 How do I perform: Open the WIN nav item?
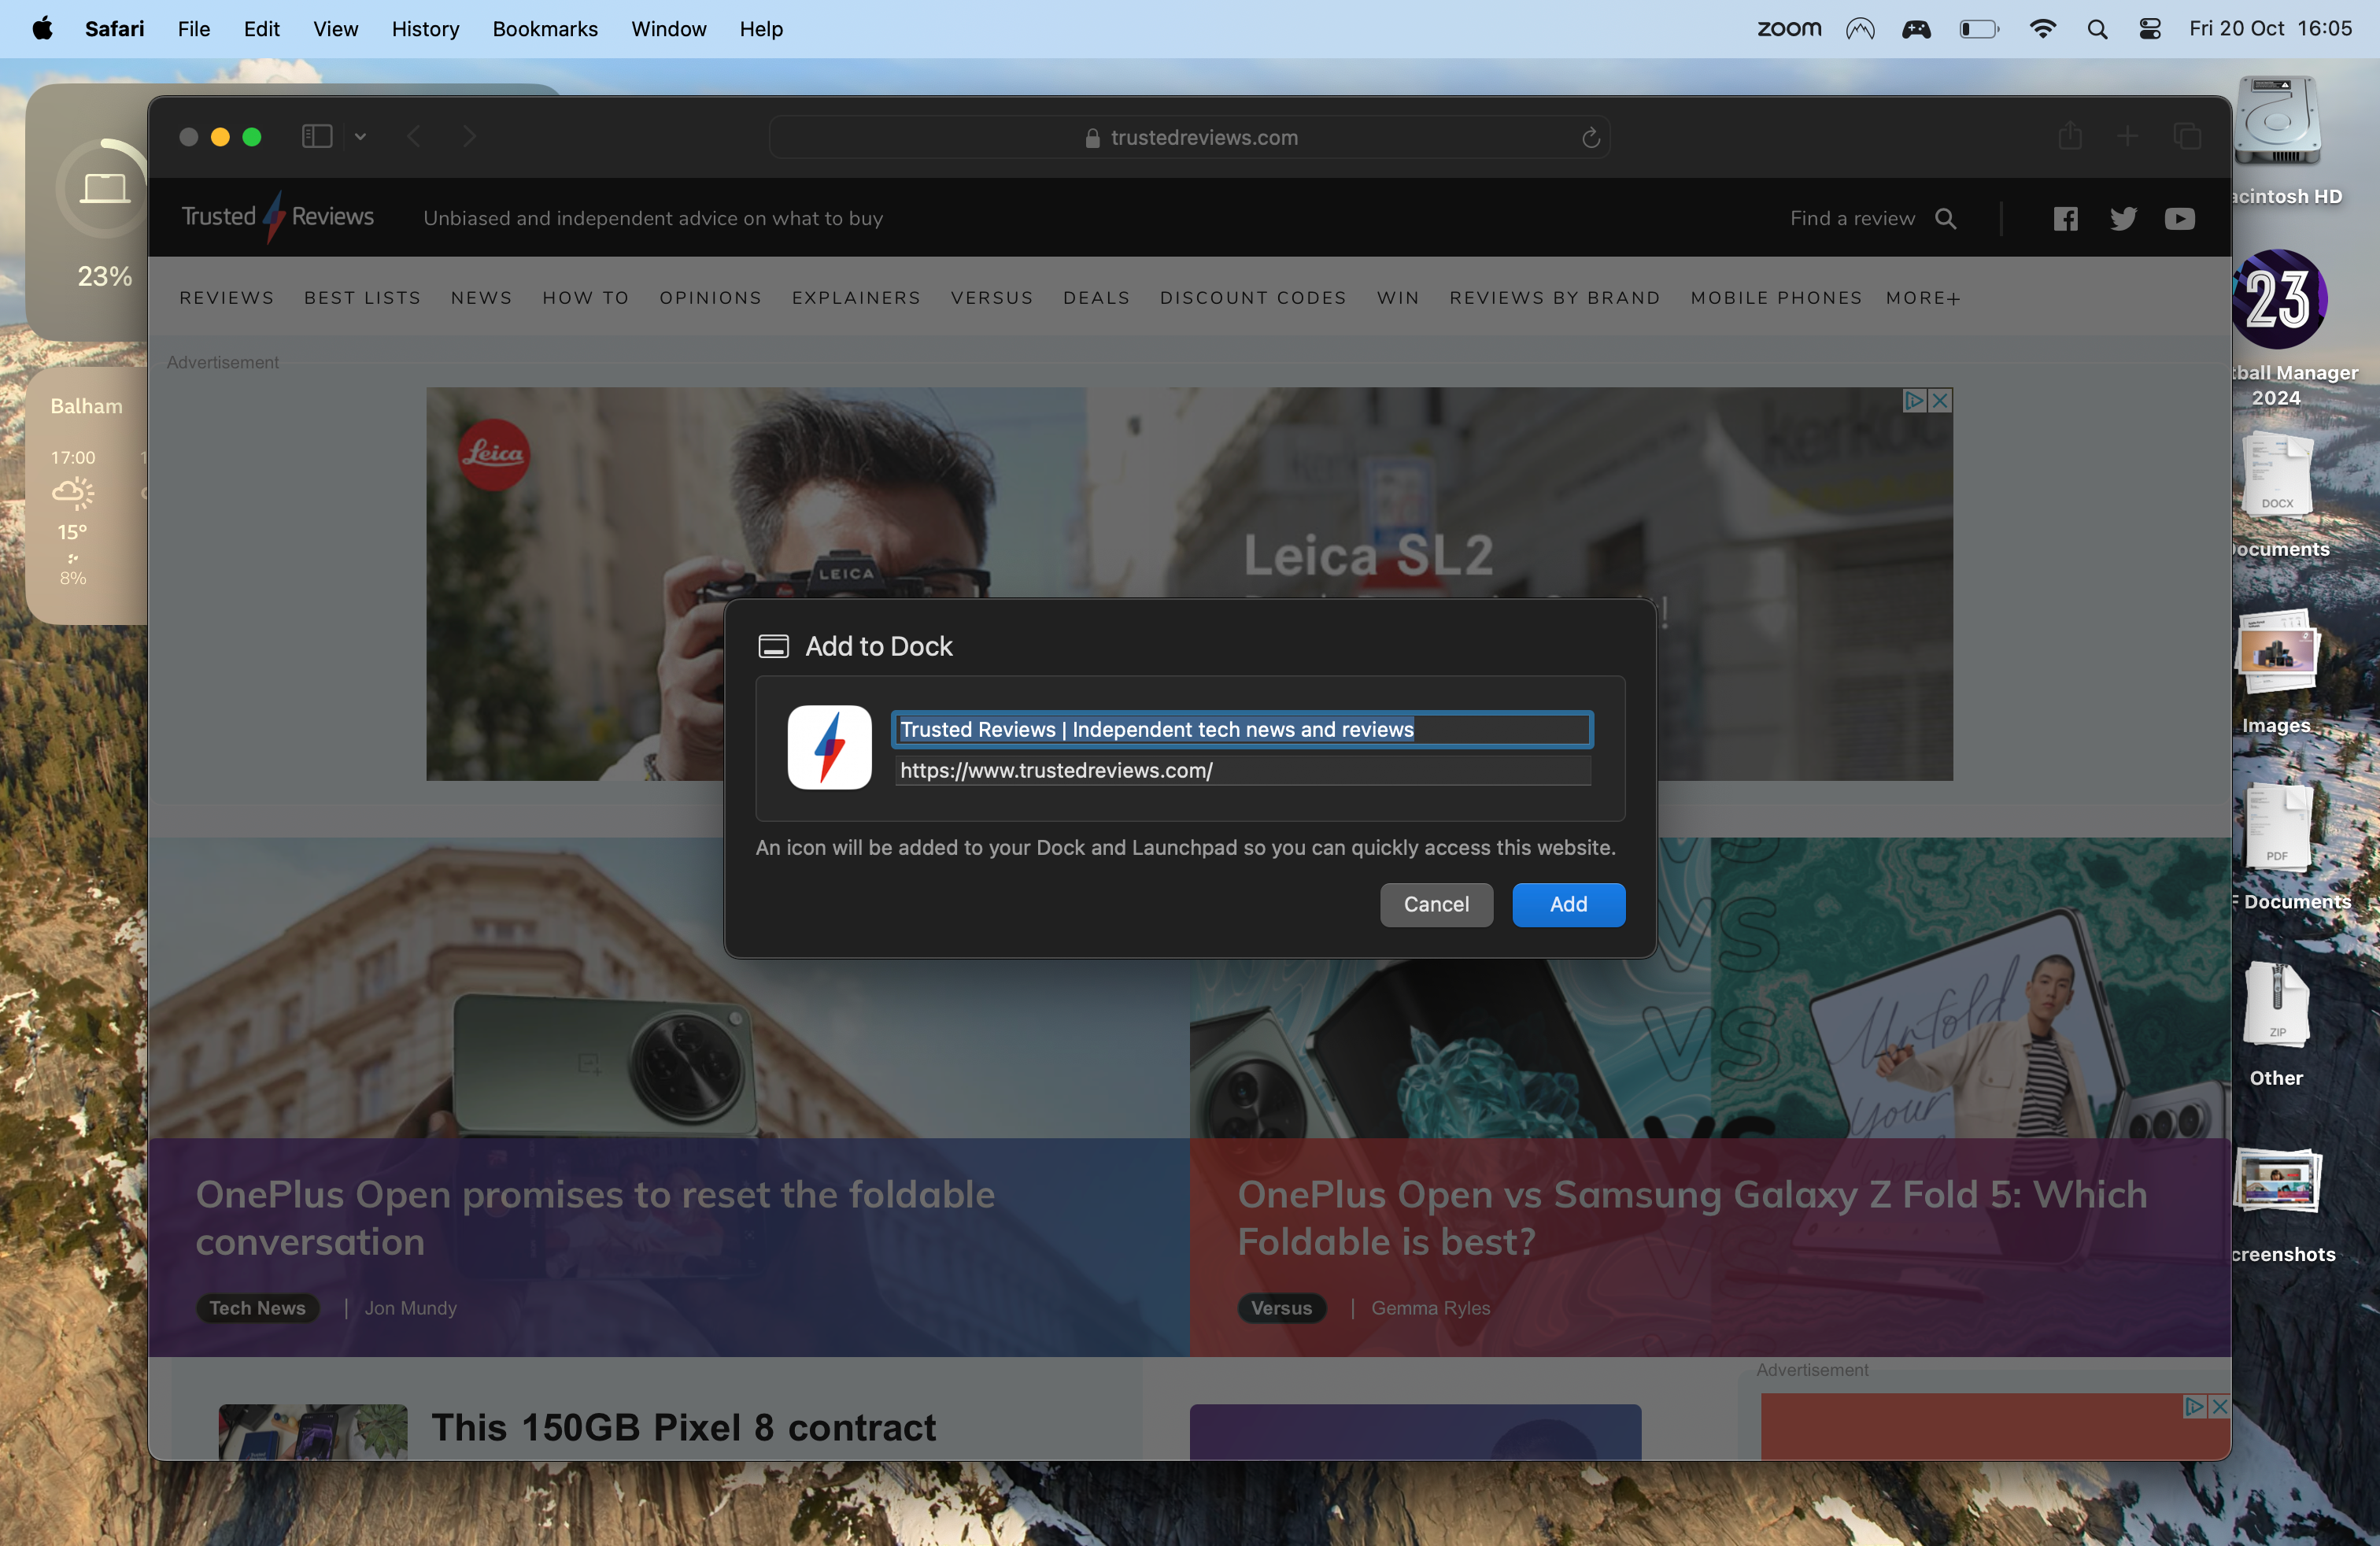coord(1398,298)
